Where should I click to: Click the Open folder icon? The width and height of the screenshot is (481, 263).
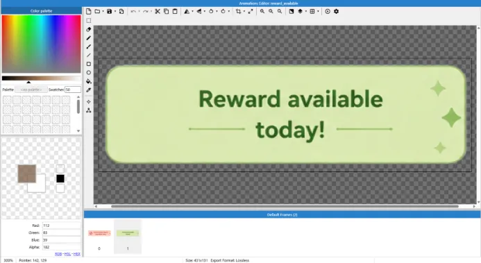coord(97,11)
